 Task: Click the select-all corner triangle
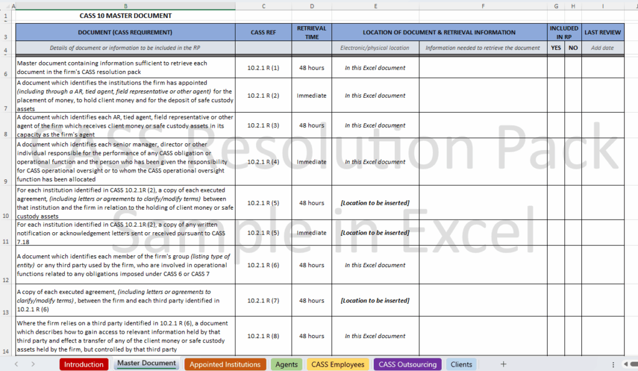6,6
